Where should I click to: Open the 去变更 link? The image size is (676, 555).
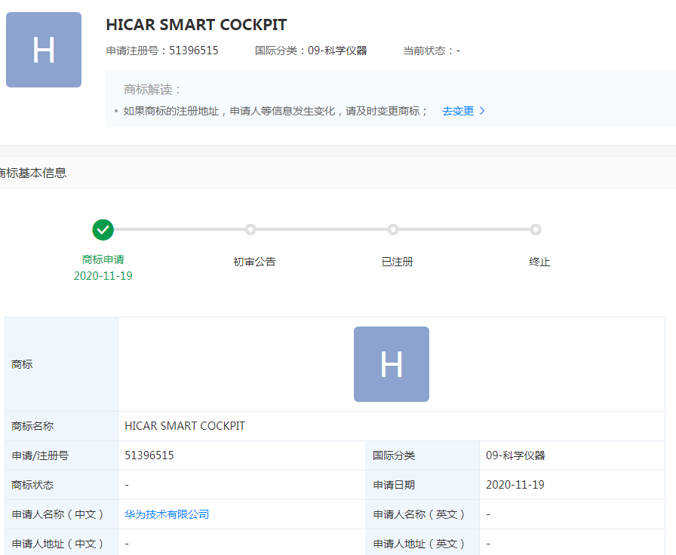[x=458, y=111]
